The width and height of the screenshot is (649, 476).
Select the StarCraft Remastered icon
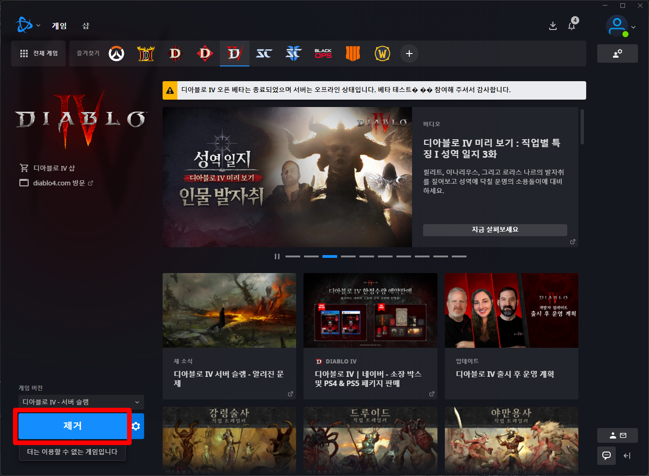pyautogui.click(x=264, y=54)
